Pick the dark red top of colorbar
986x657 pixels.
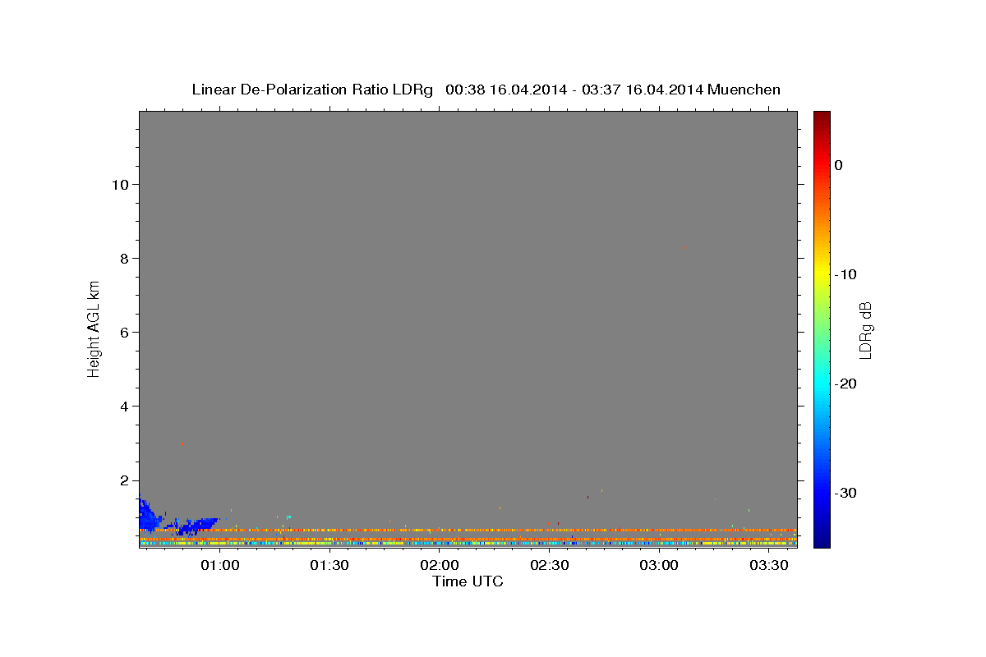822,117
